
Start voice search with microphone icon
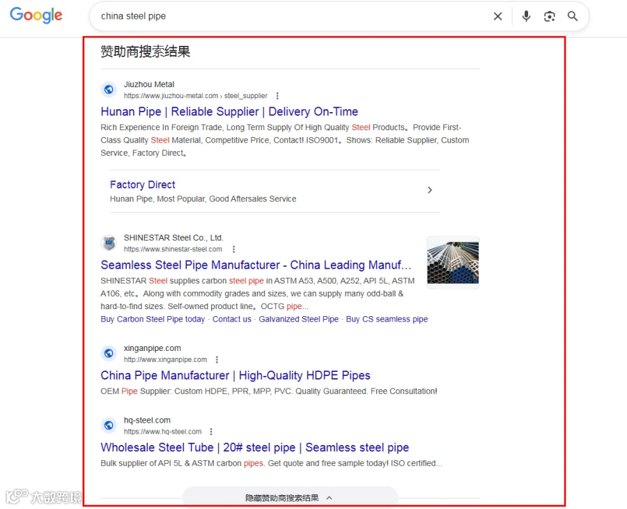pos(526,16)
